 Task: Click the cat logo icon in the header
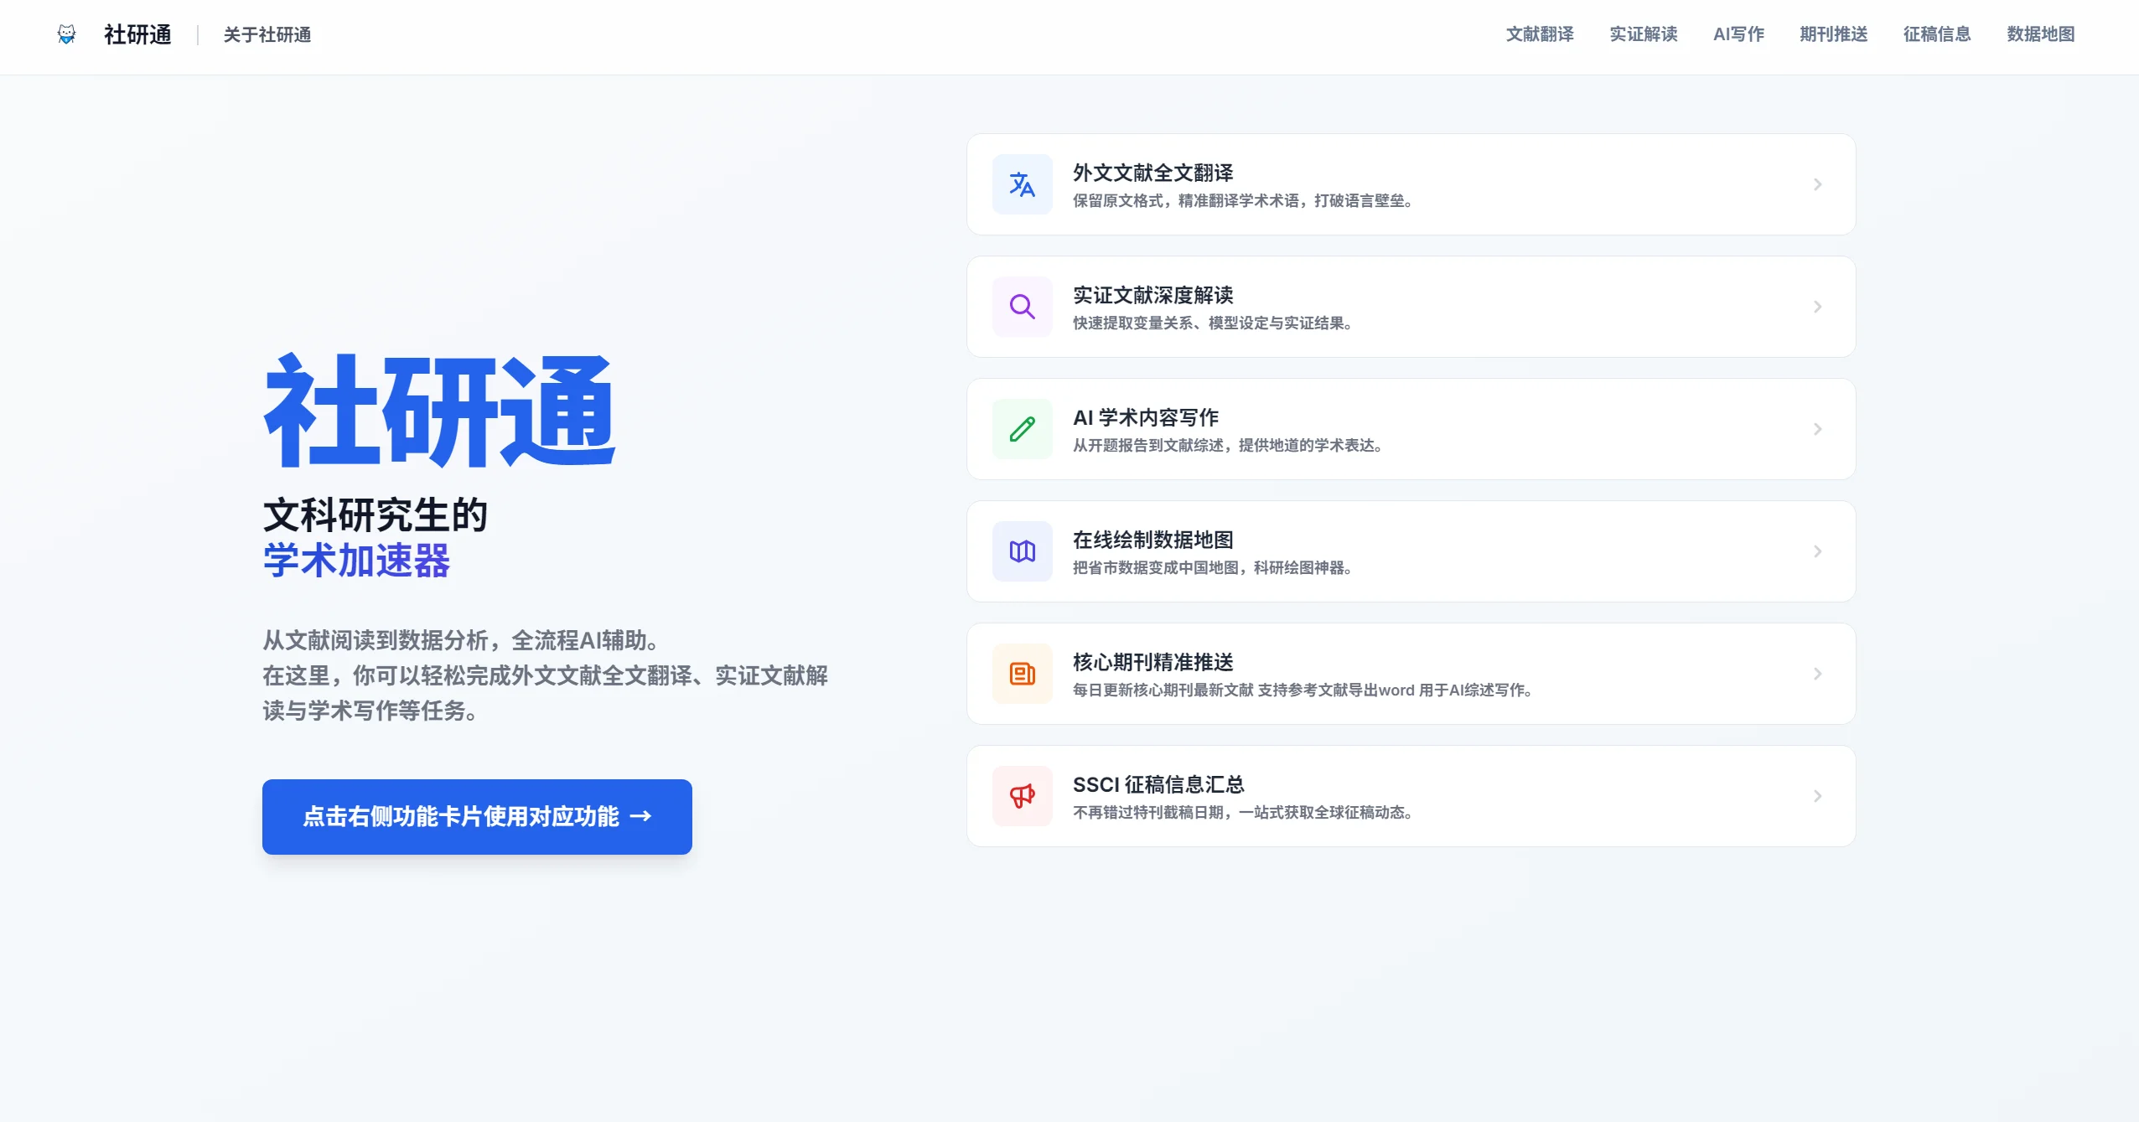coord(68,35)
